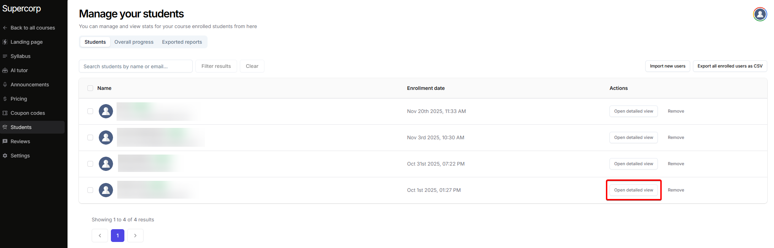774x248 pixels.
Task: Open the Reviews section
Action: [20, 141]
